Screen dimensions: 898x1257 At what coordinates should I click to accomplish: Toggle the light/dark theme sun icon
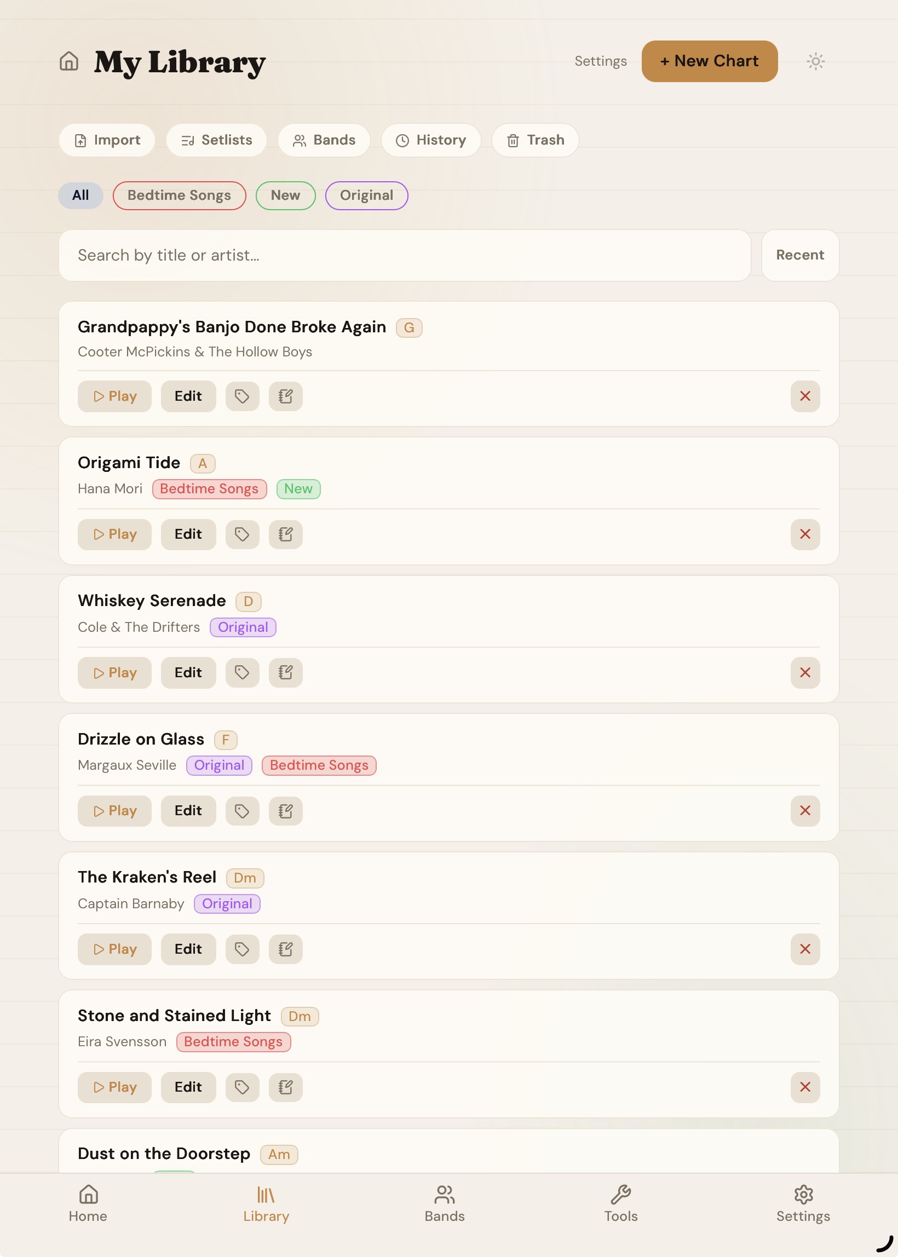[815, 61]
